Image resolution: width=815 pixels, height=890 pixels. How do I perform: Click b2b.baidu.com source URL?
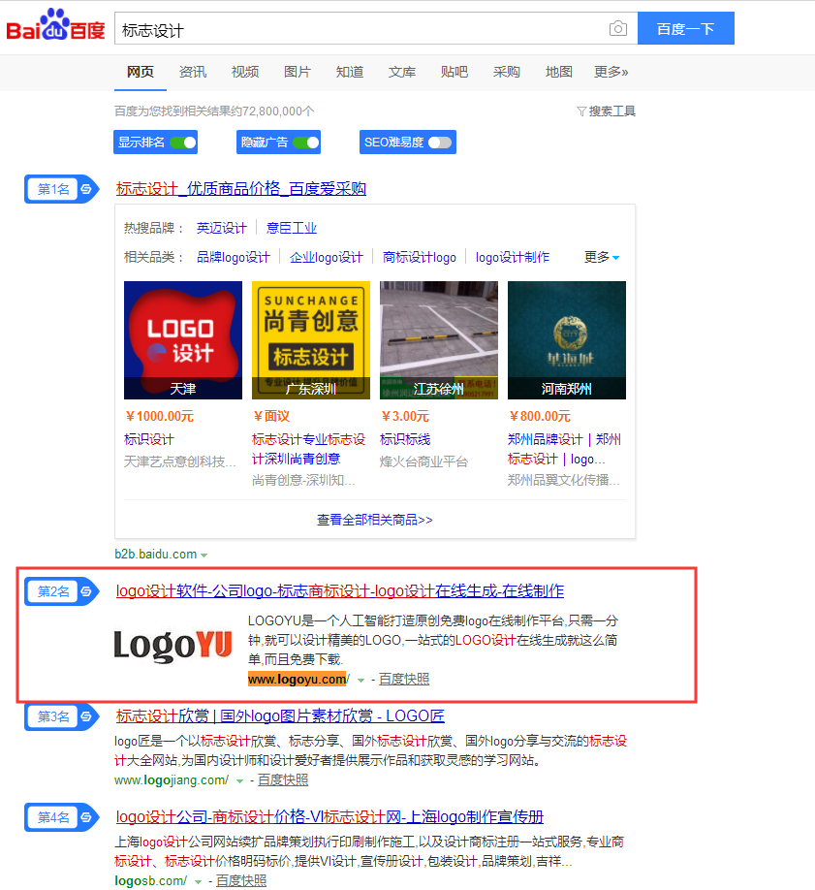[x=155, y=555]
